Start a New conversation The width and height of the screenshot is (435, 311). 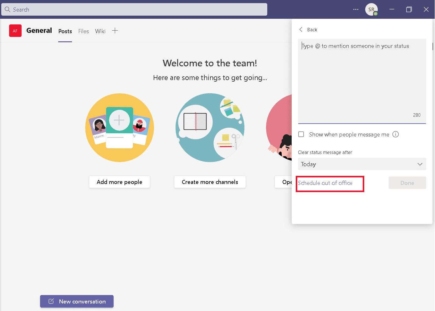77,302
